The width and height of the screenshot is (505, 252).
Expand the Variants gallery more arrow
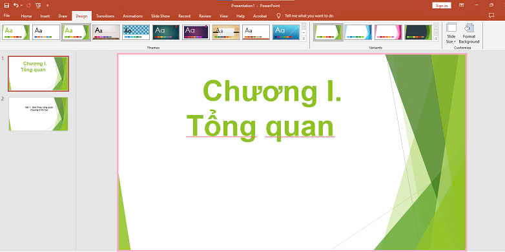point(436,39)
